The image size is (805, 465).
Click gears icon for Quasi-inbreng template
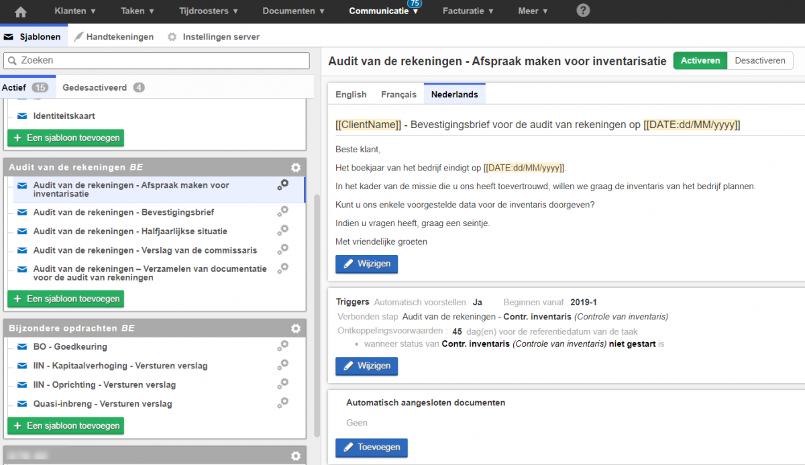[x=283, y=403]
